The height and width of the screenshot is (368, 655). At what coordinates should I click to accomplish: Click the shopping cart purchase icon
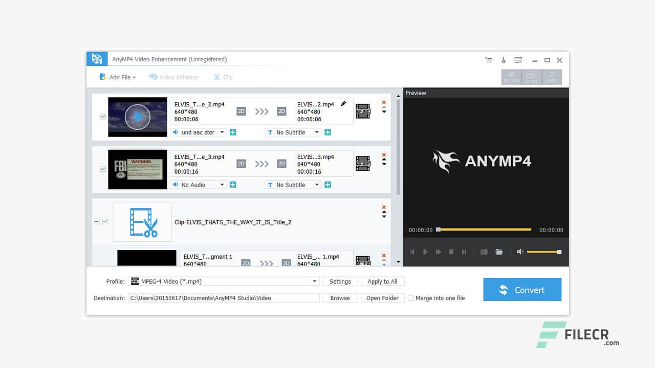coord(489,60)
